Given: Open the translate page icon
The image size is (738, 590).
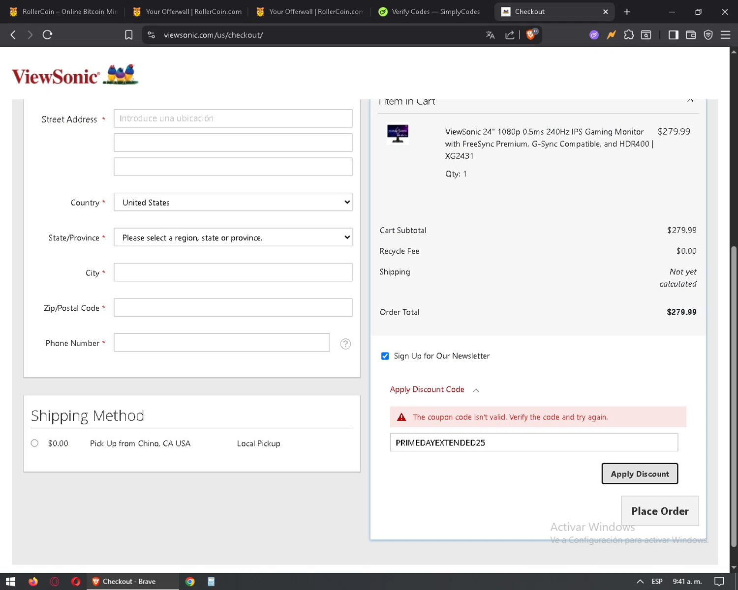Looking at the screenshot, I should [490, 35].
